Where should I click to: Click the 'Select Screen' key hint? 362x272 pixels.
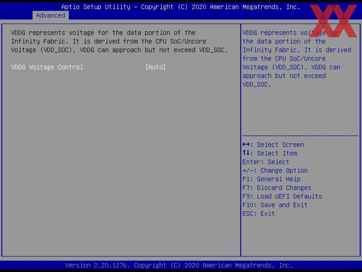point(273,145)
